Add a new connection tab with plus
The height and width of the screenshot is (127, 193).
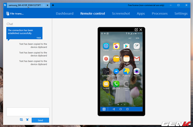[x=53, y=5]
